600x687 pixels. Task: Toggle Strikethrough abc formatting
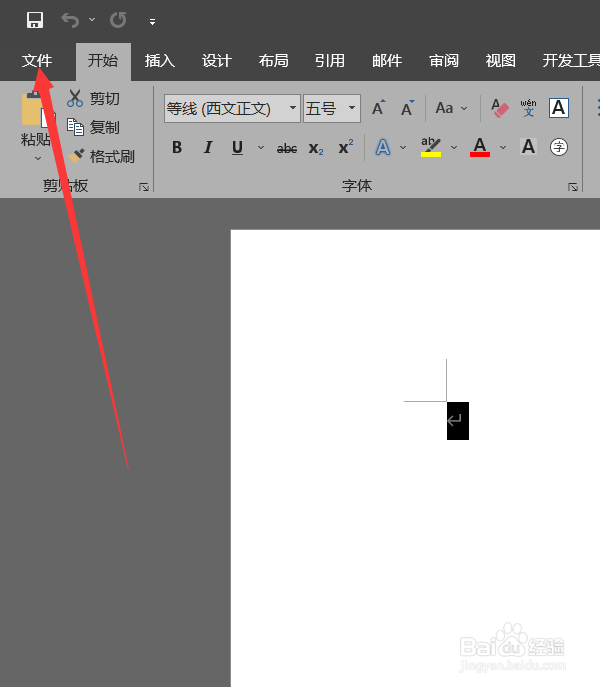tap(287, 149)
